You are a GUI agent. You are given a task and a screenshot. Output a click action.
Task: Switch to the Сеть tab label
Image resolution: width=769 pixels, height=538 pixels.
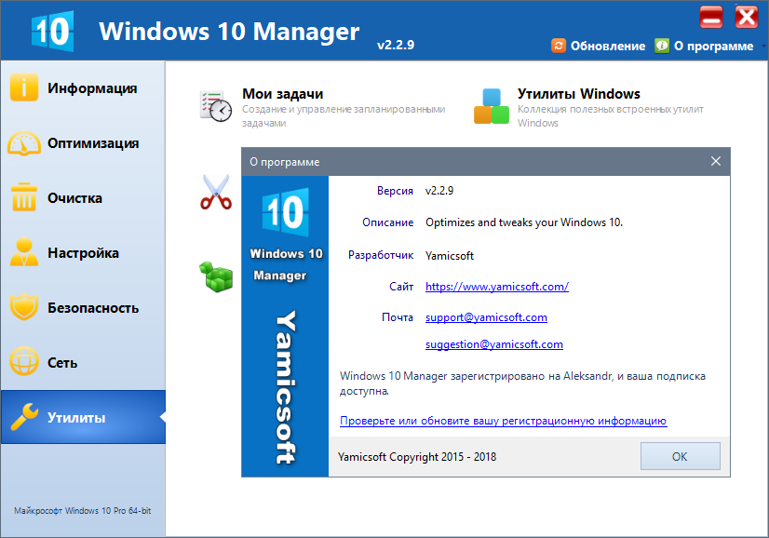62,363
